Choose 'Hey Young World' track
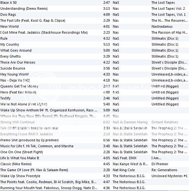Image resolution: width=189 pixels, height=191 pixels. coord(14,74)
